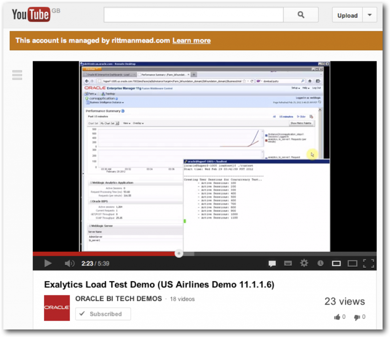
Task: Click the YouTube logo
Action: pos(31,14)
